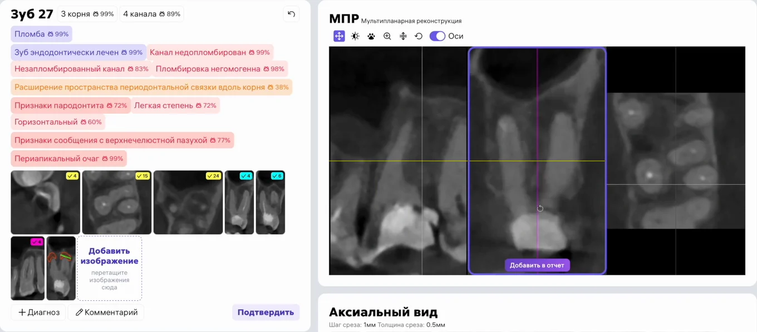Click the axial MPR pane on the right
The width and height of the screenshot is (757, 332).
pyautogui.click(x=676, y=161)
